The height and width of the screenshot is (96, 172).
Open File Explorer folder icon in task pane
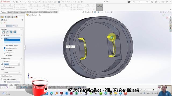coord(170,23)
